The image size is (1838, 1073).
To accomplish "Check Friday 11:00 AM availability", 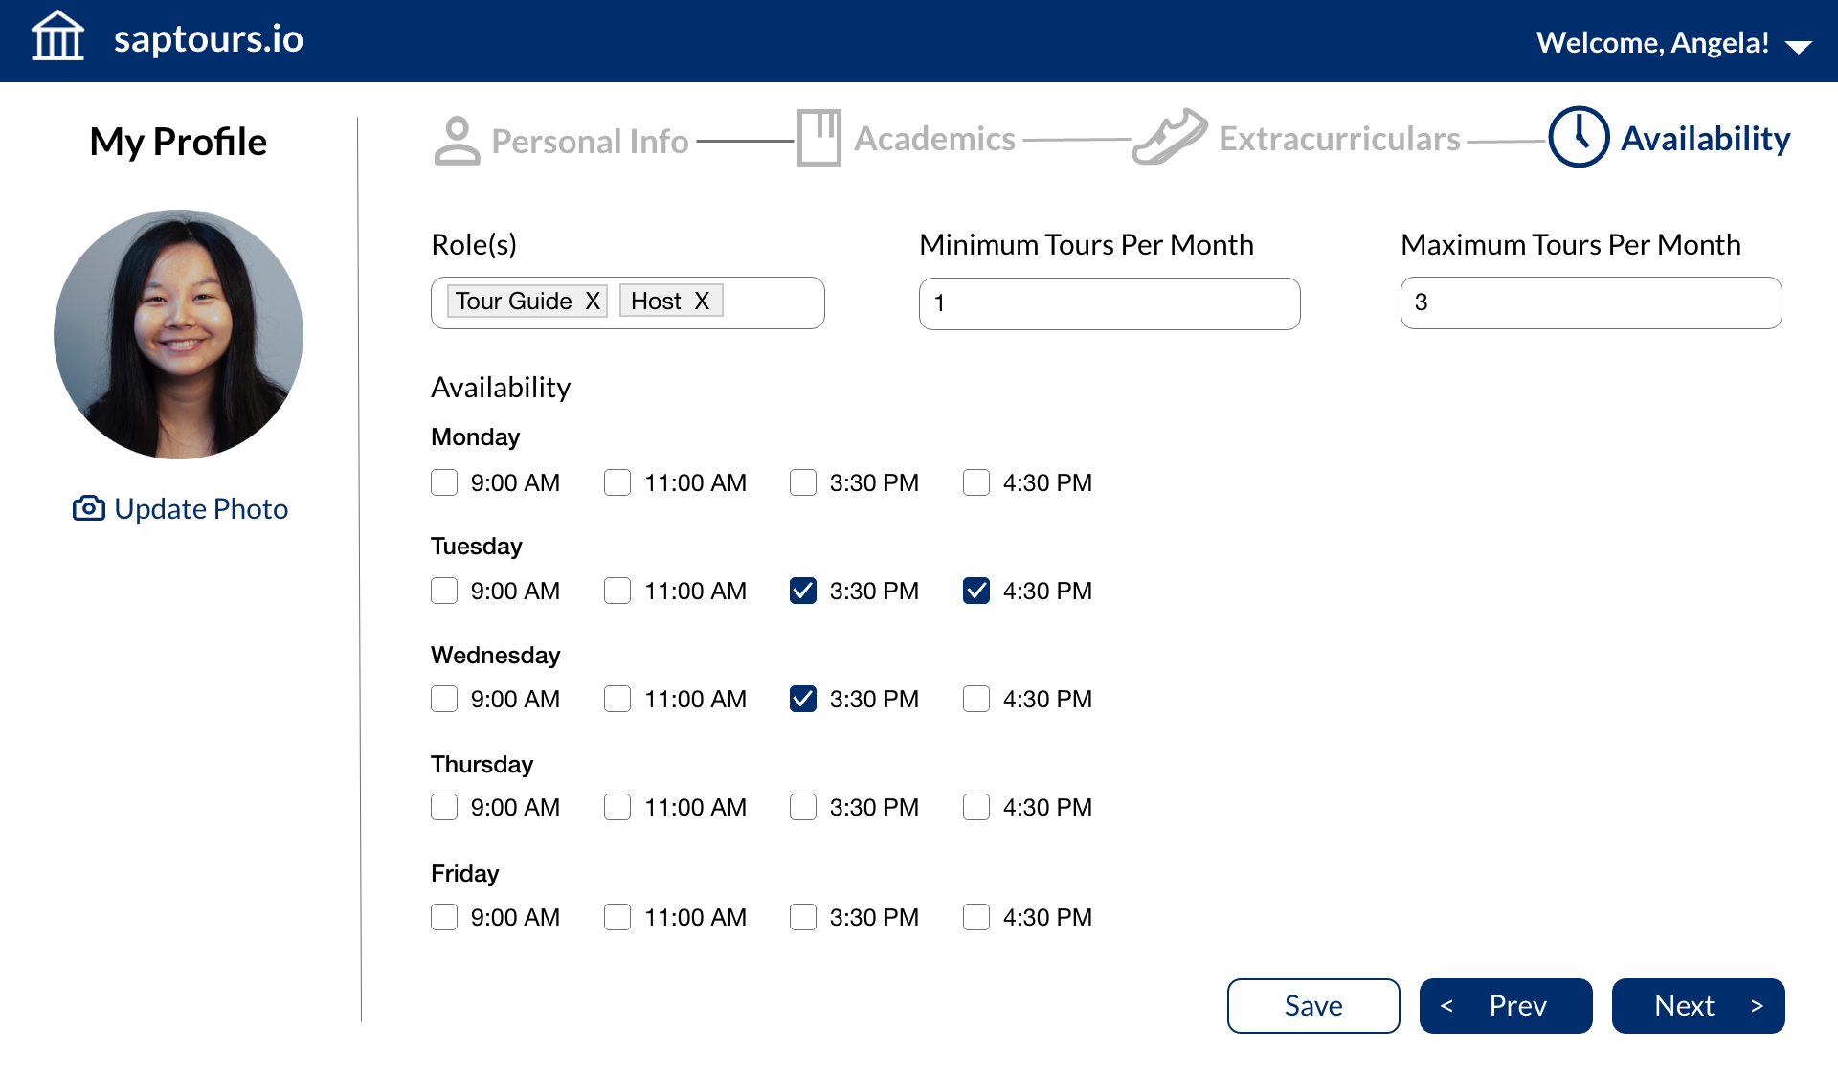I will tap(617, 917).
